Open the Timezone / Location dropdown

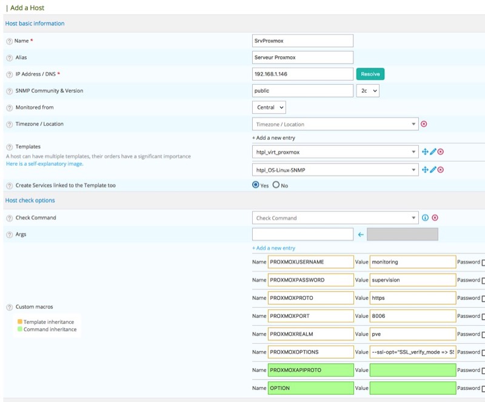(335, 124)
